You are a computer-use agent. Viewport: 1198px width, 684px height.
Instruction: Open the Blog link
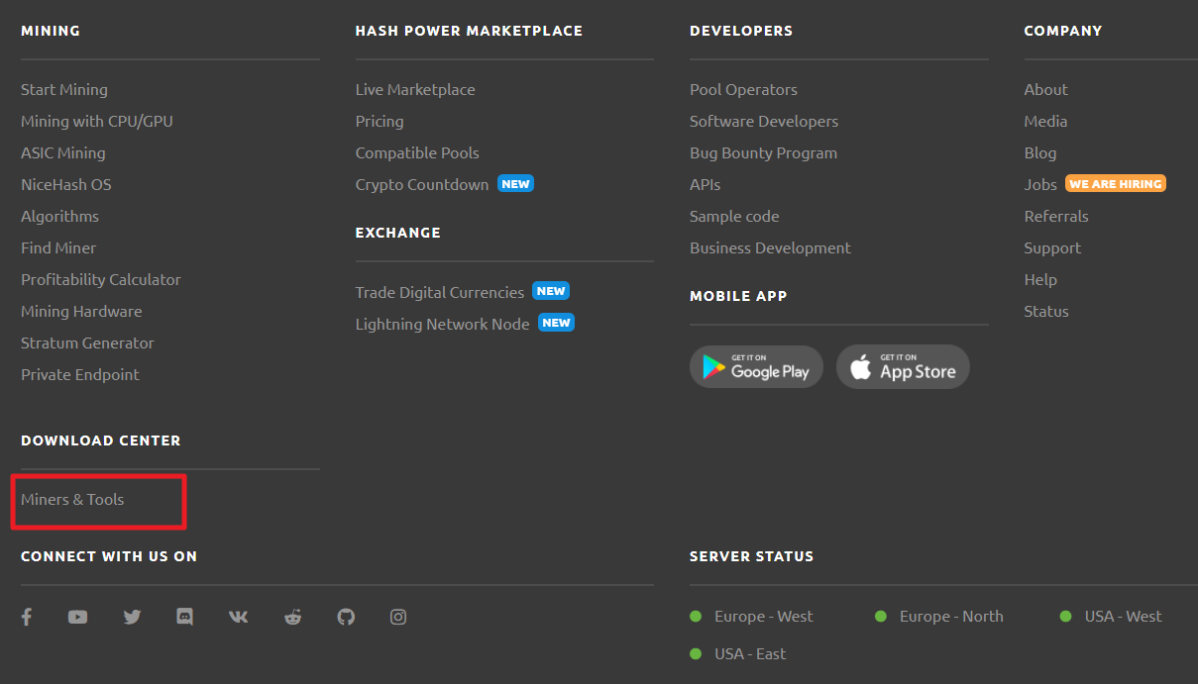[1040, 152]
